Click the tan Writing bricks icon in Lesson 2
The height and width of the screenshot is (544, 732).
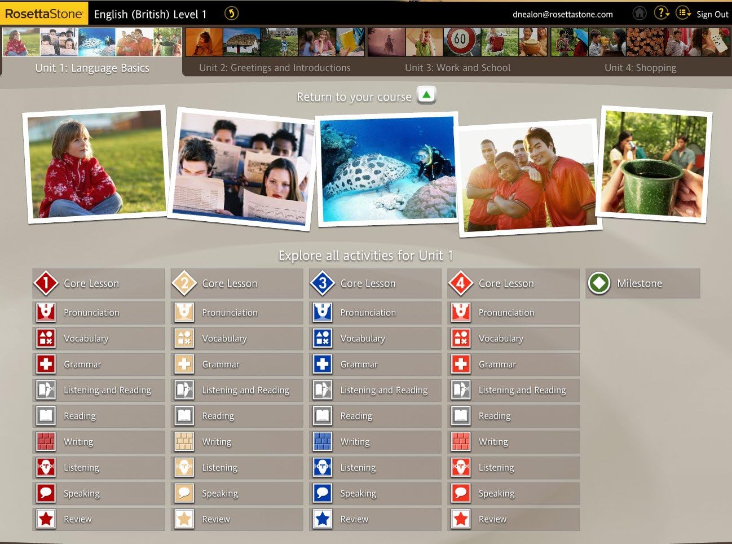[x=184, y=442]
